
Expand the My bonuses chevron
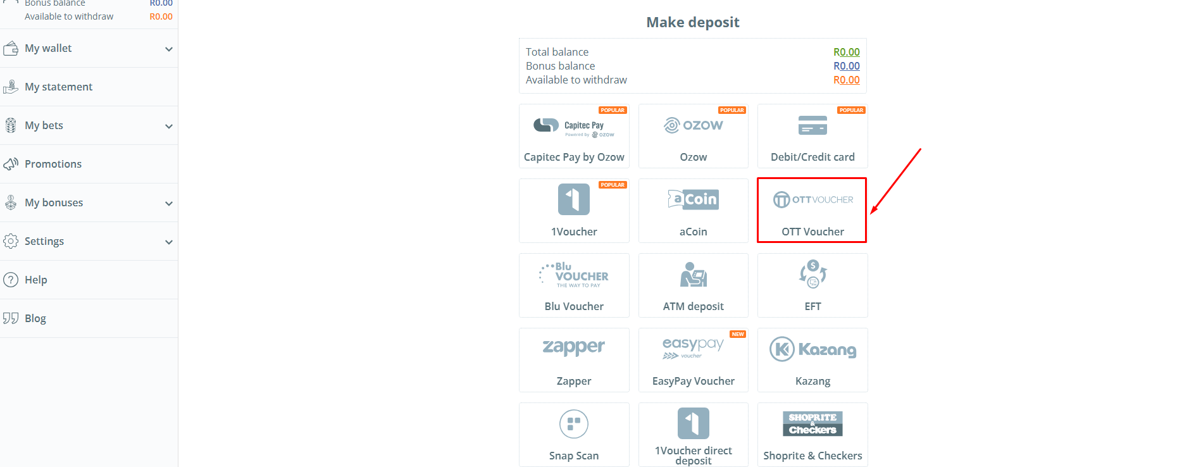click(x=168, y=203)
